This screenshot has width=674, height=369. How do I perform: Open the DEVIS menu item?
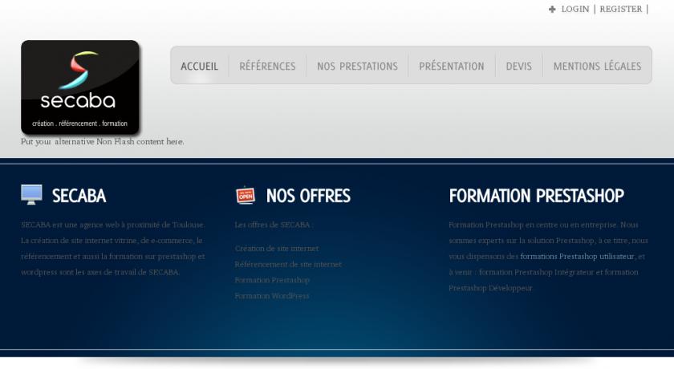coord(519,66)
